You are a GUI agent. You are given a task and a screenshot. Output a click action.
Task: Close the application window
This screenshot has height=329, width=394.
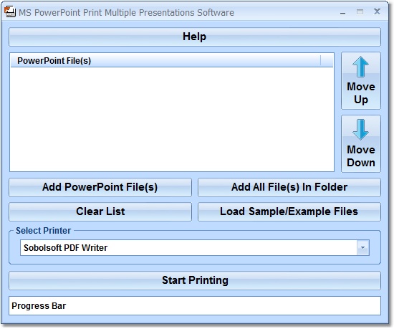(x=377, y=11)
